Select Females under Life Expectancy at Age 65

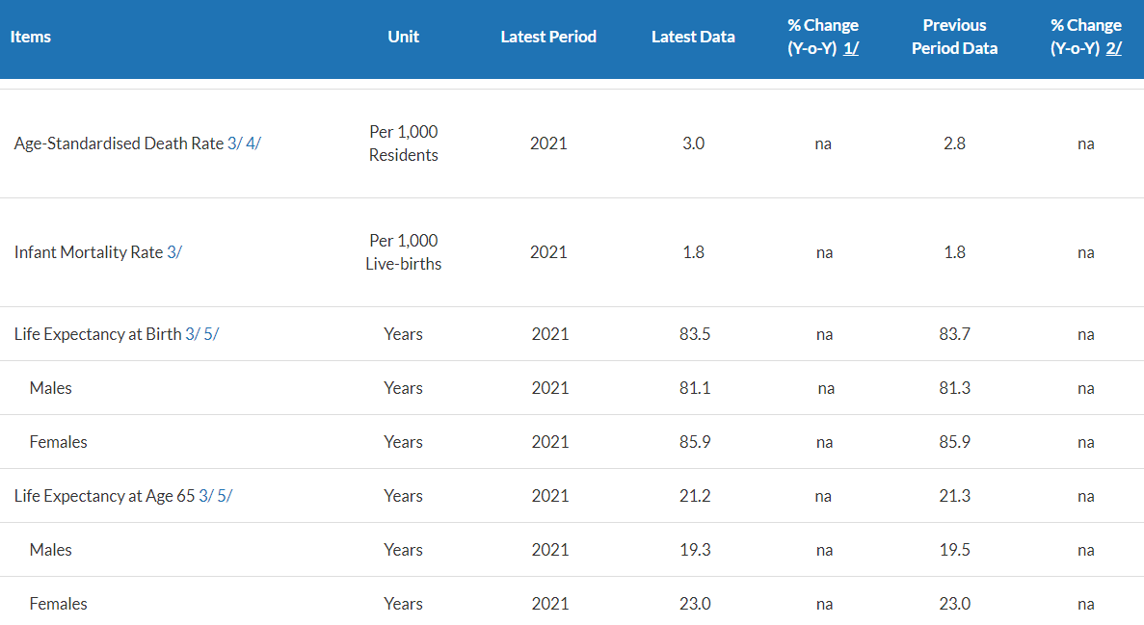click(x=59, y=604)
